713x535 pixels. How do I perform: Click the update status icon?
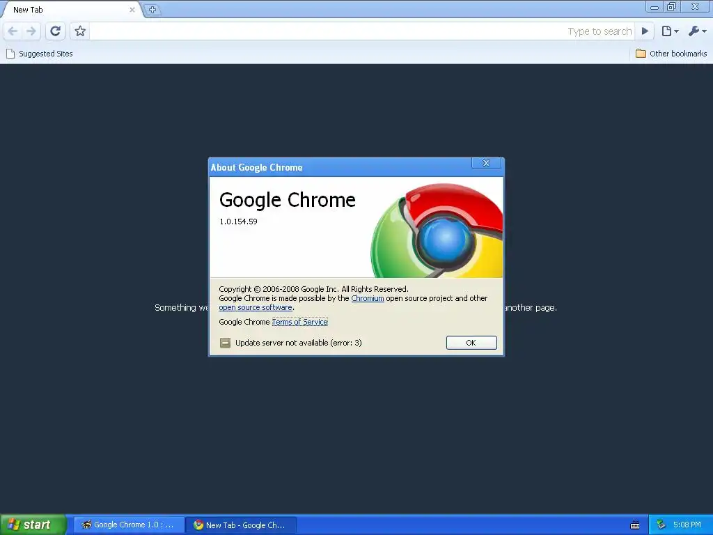pyautogui.click(x=225, y=343)
